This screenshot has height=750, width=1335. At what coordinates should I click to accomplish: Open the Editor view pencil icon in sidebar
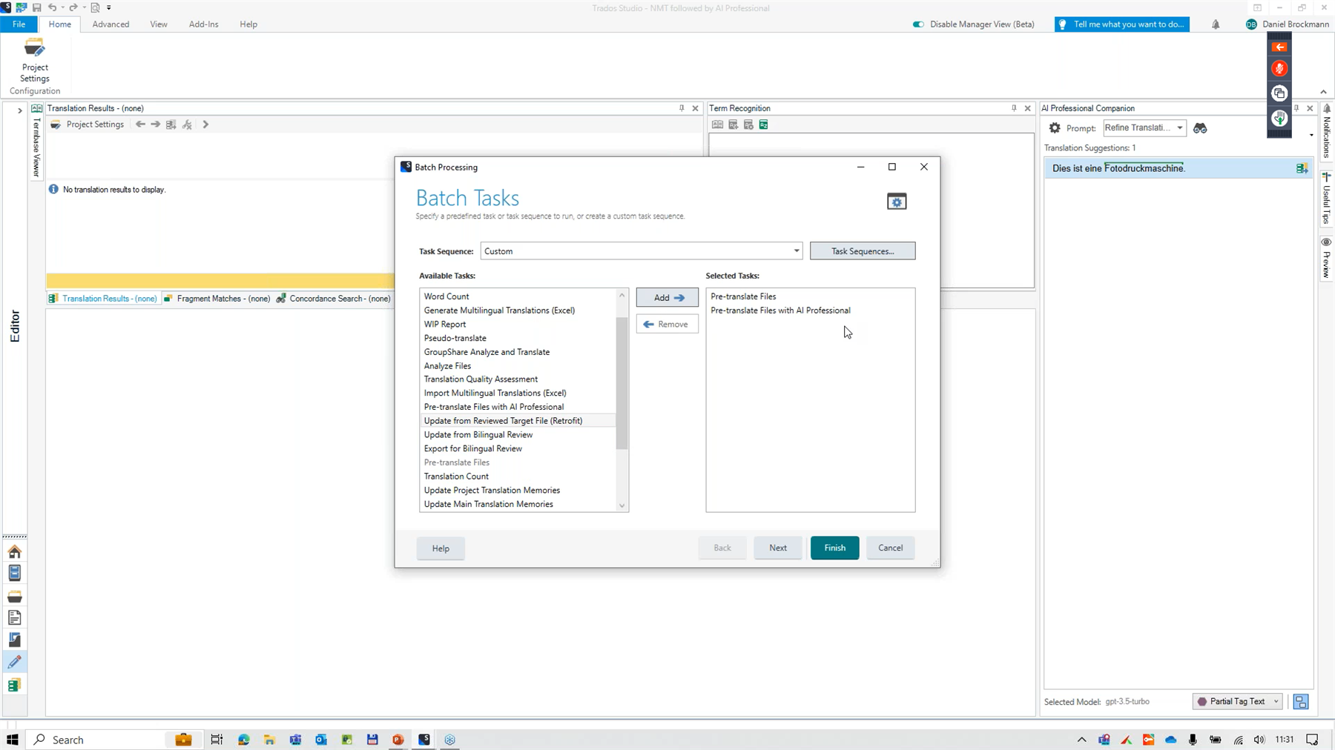(x=15, y=662)
